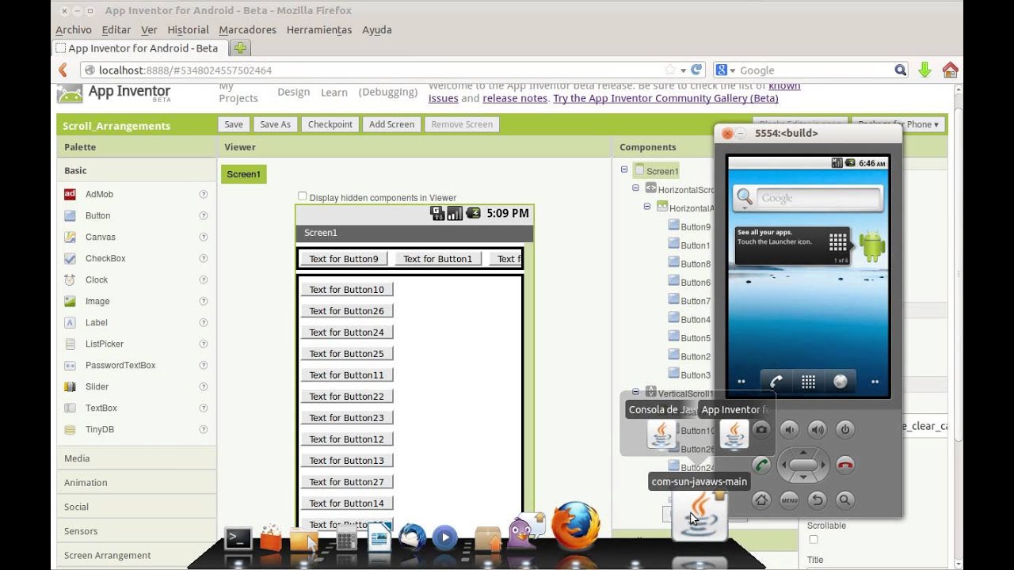Click 'Text for Button10' in Viewer
The height and width of the screenshot is (570, 1014).
(347, 290)
